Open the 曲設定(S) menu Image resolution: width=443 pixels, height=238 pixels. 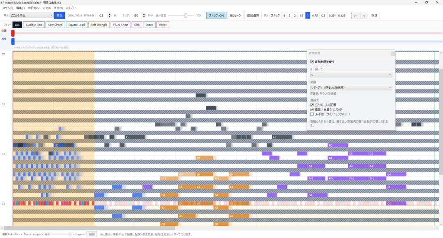pyautogui.click(x=34, y=8)
